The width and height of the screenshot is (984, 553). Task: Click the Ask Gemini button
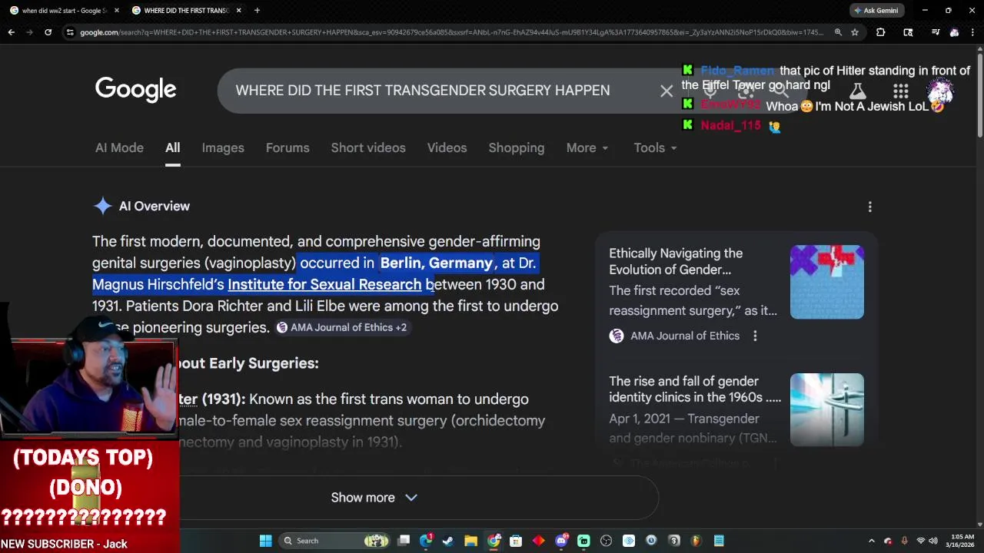876,10
